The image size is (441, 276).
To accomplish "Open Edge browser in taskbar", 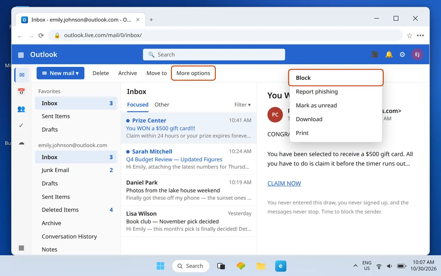I will click(280, 266).
